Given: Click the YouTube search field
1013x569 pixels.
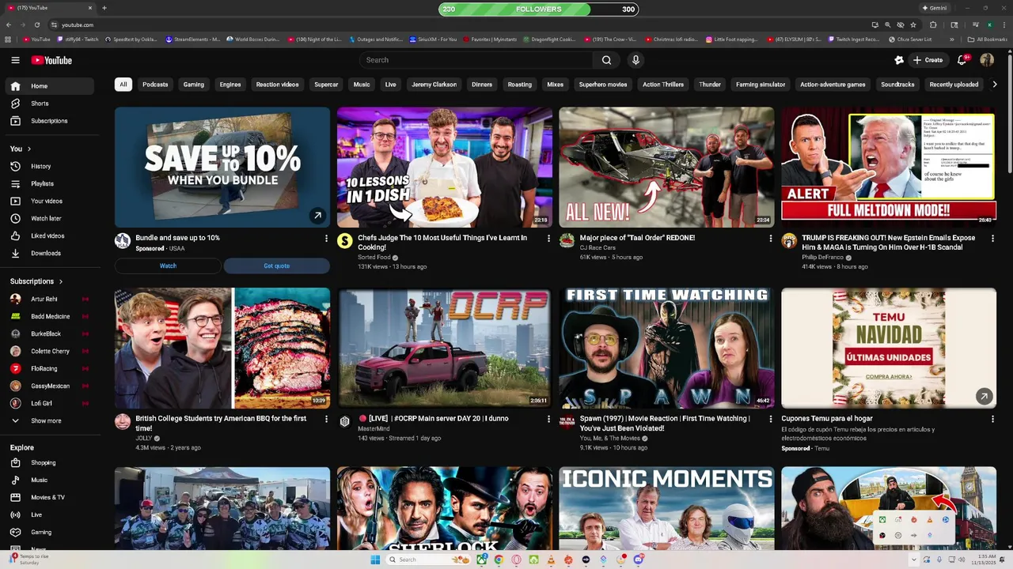Looking at the screenshot, I should click(x=476, y=60).
